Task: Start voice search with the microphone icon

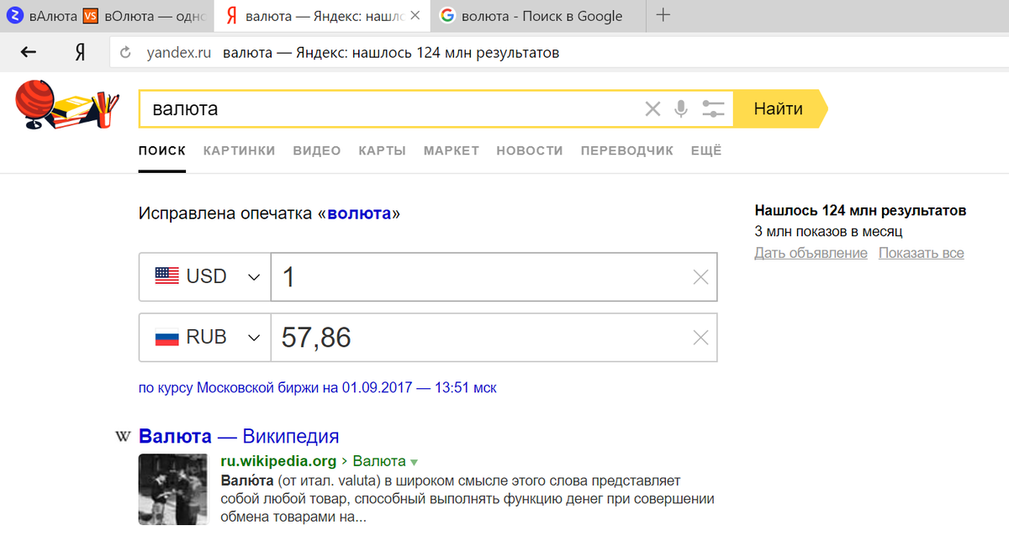Action: [681, 108]
